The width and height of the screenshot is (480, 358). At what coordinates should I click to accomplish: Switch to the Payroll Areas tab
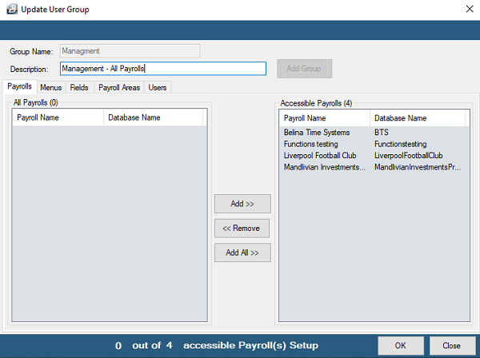(119, 87)
